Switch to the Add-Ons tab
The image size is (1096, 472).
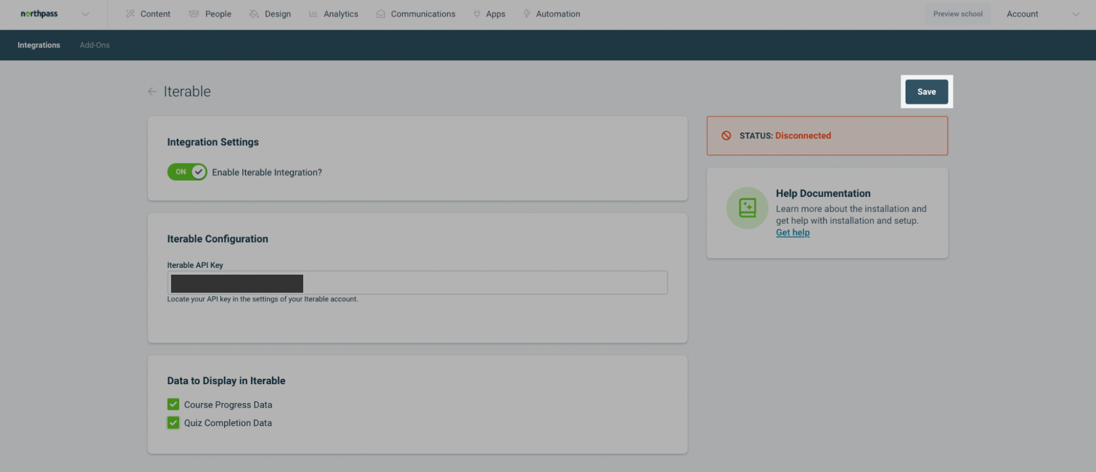click(95, 45)
